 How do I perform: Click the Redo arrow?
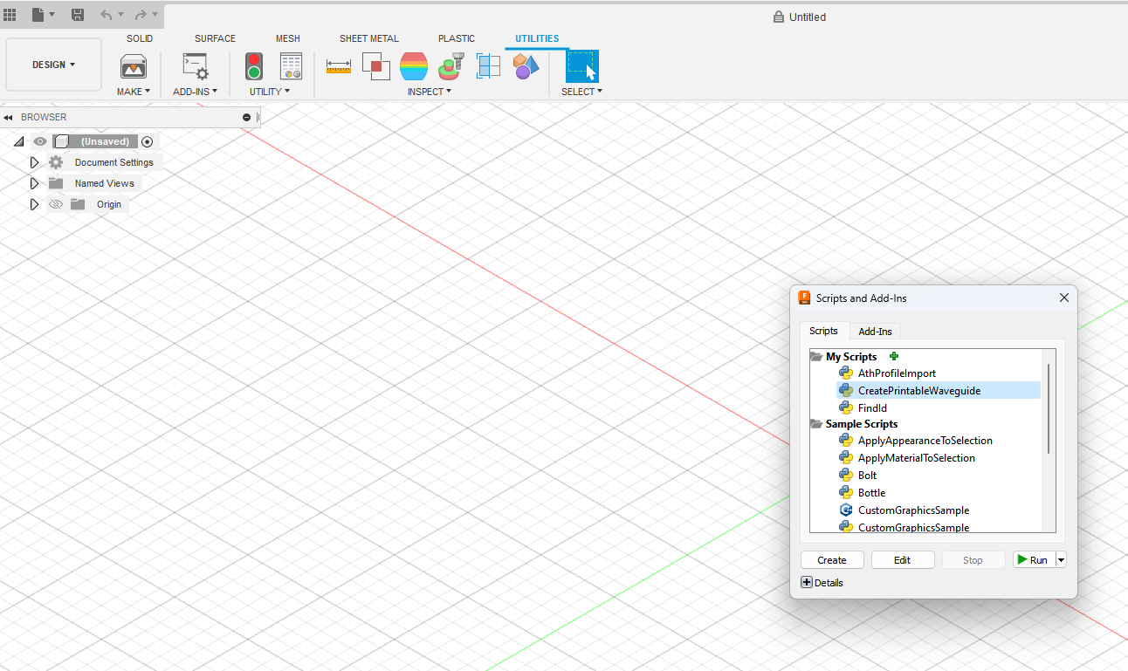(141, 15)
